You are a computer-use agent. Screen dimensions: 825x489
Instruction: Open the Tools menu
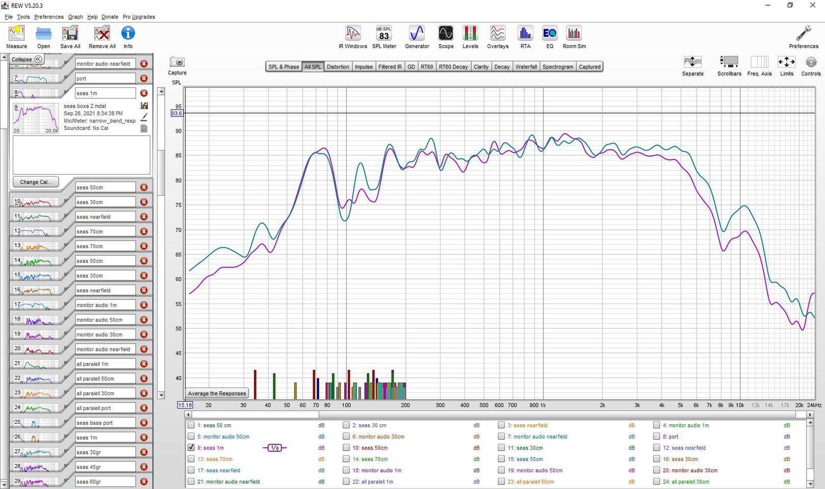point(23,17)
